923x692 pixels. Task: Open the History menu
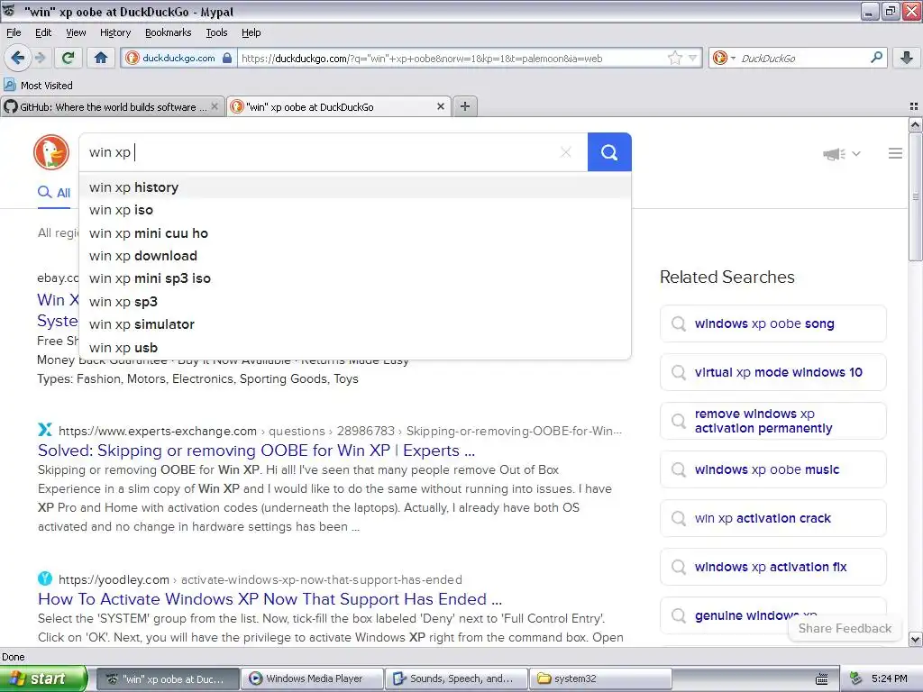tap(114, 32)
